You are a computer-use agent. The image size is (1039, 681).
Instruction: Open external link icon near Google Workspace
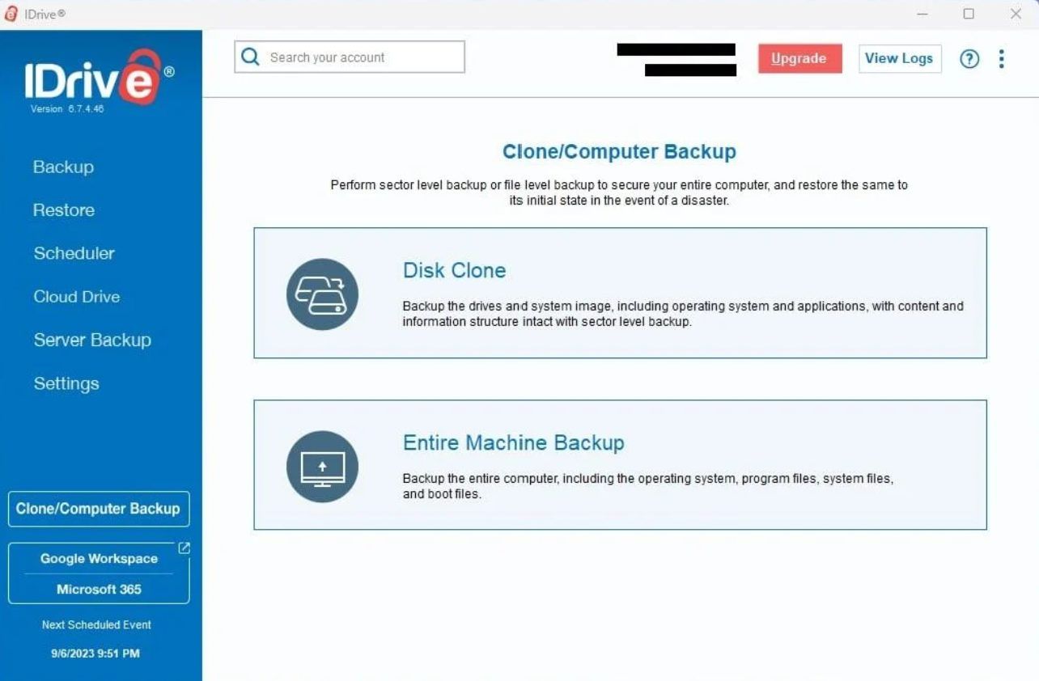coord(184,548)
